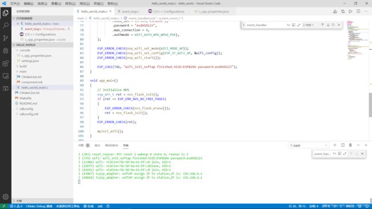Screen dimensions: 372x209
Task: Toggle Match Case in editor find widget
Action: (x=288, y=25)
